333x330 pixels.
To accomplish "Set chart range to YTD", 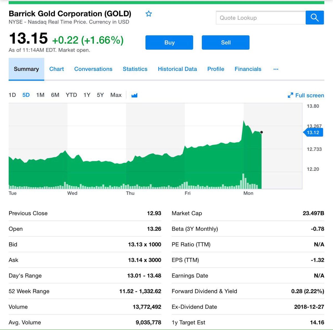I will tap(71, 95).
